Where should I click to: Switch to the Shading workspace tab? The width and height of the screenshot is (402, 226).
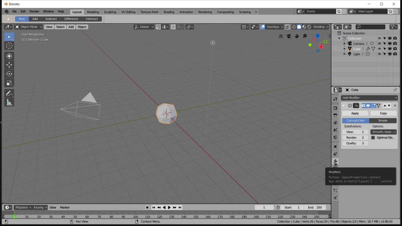click(169, 12)
